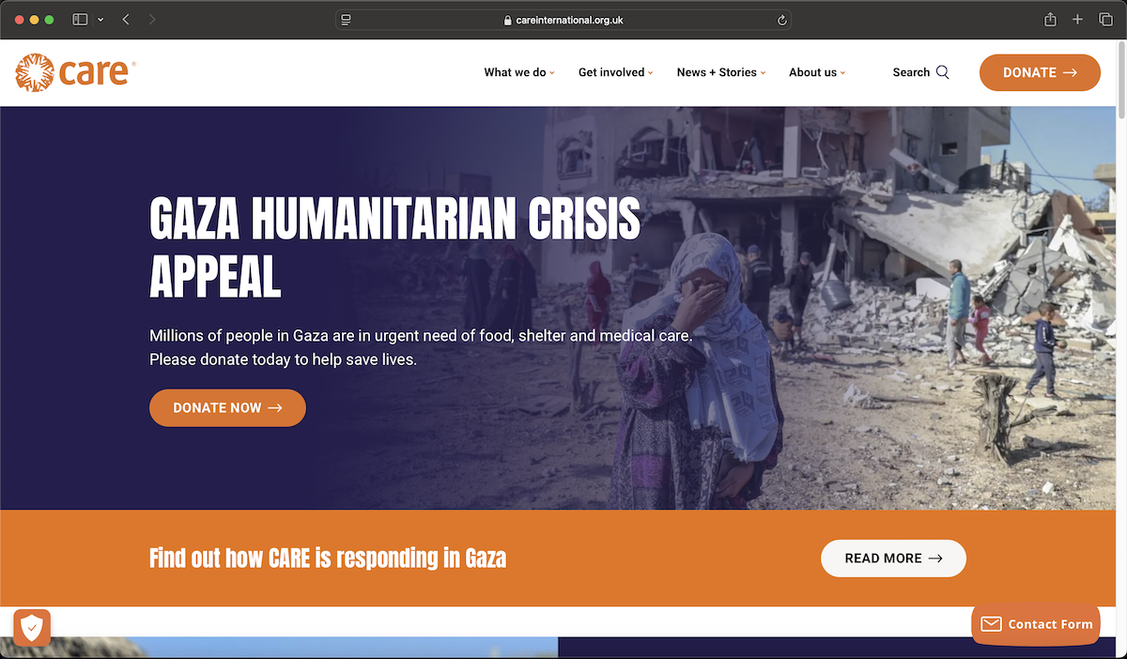Image resolution: width=1127 pixels, height=659 pixels.
Task: Open the News + Stories dropdown
Action: click(x=721, y=72)
